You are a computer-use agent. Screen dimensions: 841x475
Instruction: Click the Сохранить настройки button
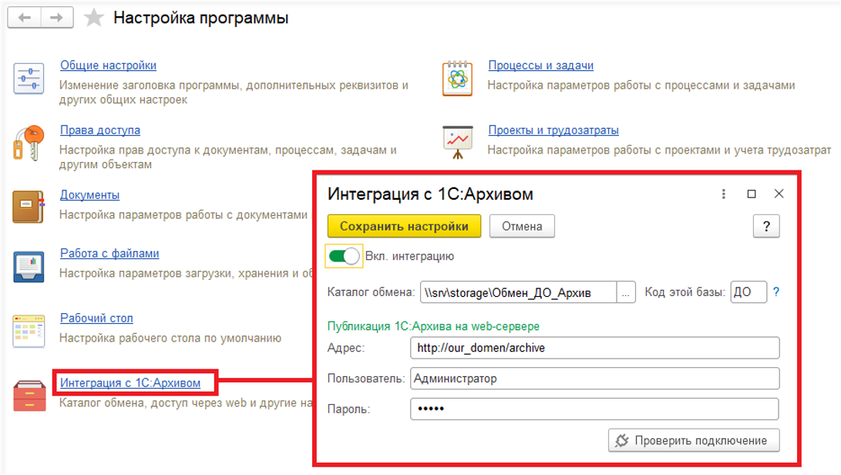pos(405,227)
